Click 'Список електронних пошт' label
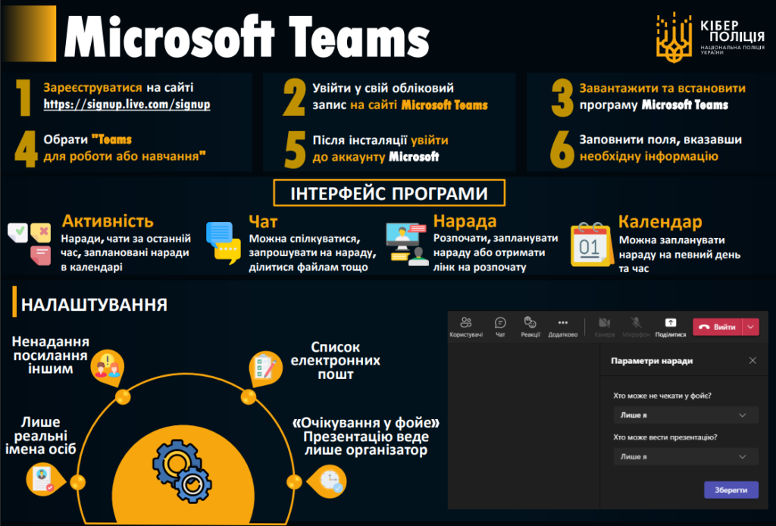This screenshot has width=776, height=526. (336, 361)
